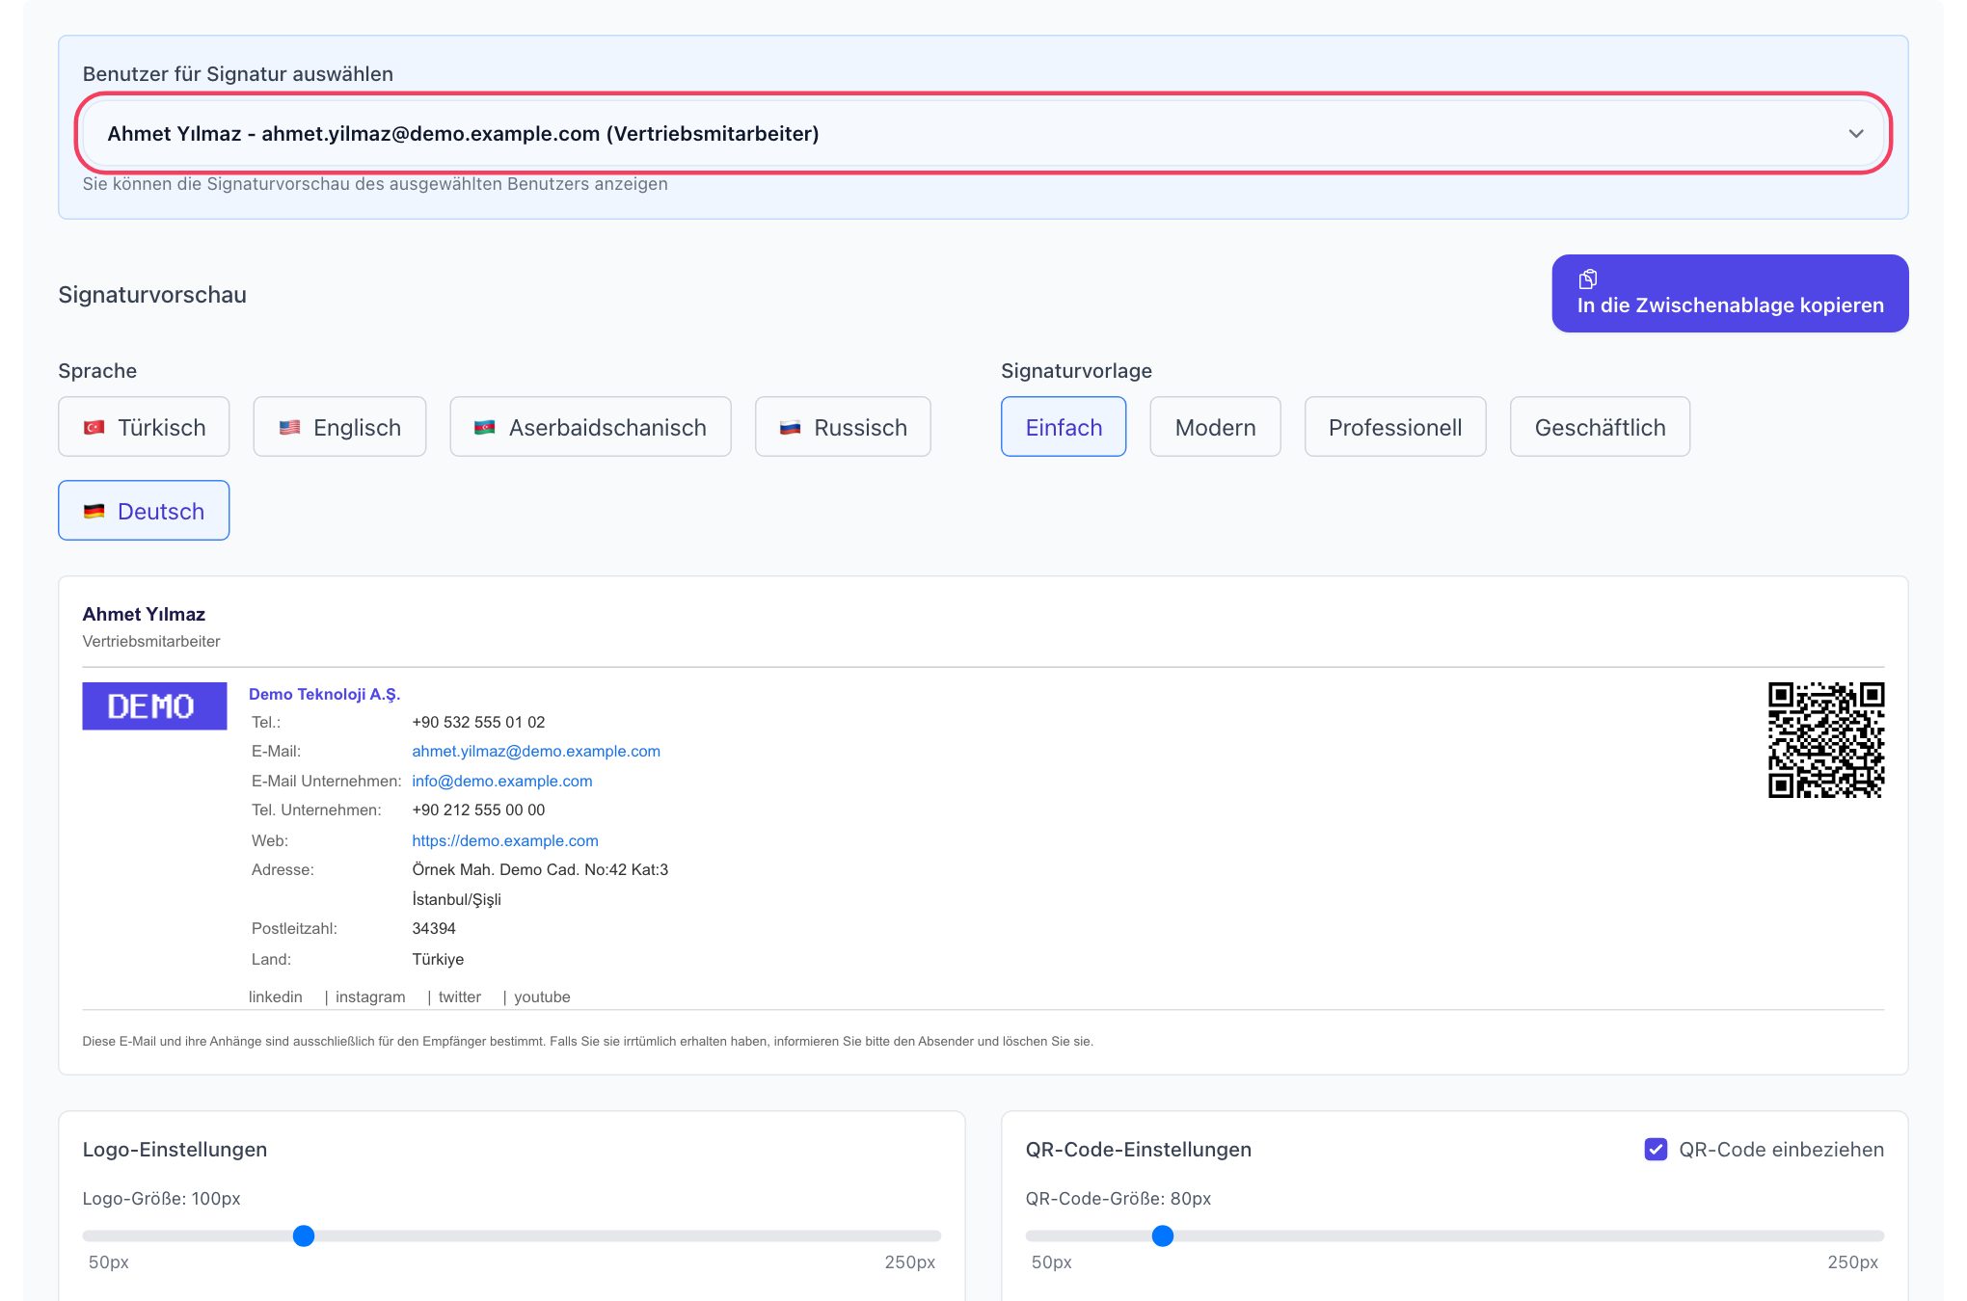Select Russisch language option
Image resolution: width=1967 pixels, height=1301 pixels.
(x=843, y=426)
